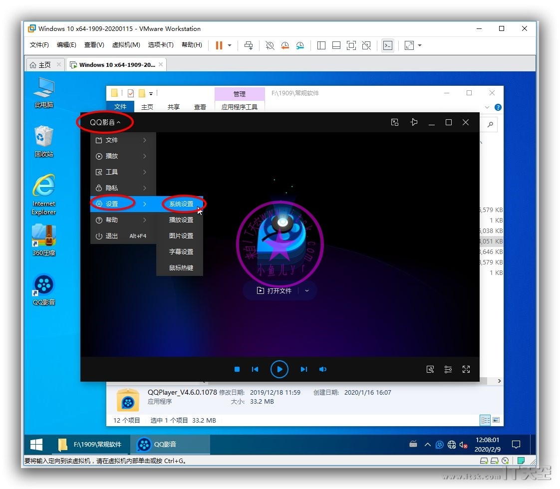This screenshot has width=560, height=489.
Task: Switch to VMware Unity mode icon
Action: [366, 45]
